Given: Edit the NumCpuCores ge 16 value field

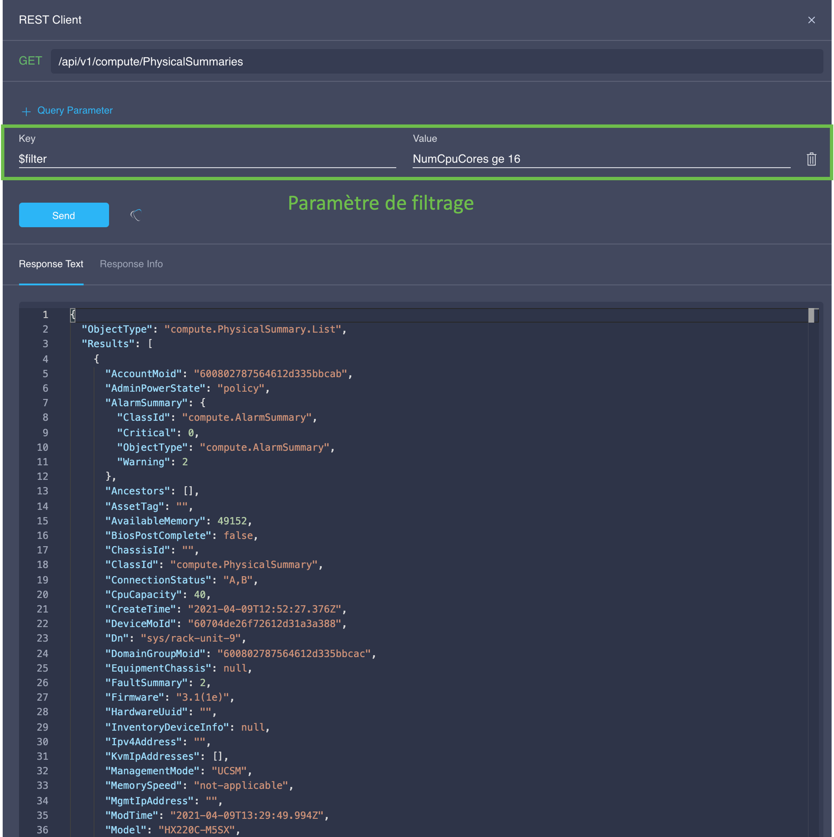Looking at the screenshot, I should pos(601,159).
